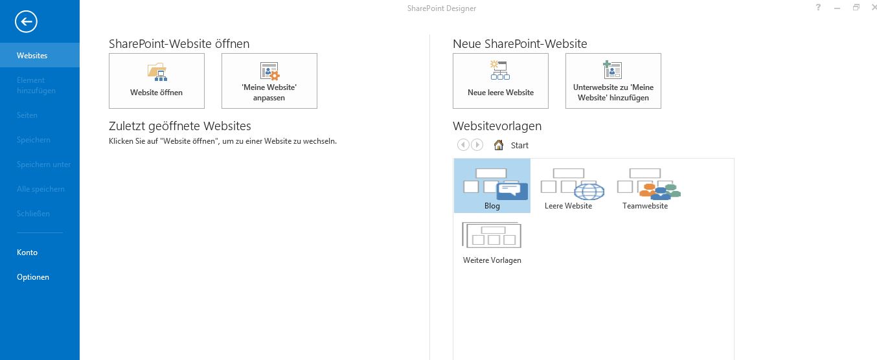Image resolution: width=877 pixels, height=360 pixels.
Task: Click the help question mark icon
Action: pyautogui.click(x=819, y=7)
